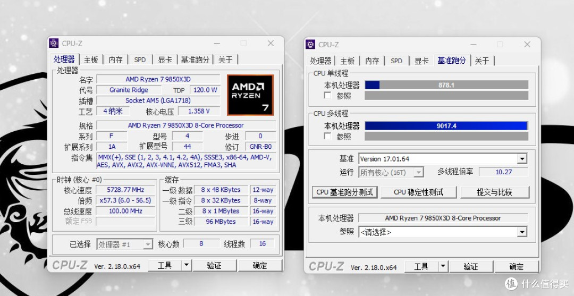This screenshot has height=296, width=574.
Task: Click 确定 button in right window
Action: pos(517,266)
